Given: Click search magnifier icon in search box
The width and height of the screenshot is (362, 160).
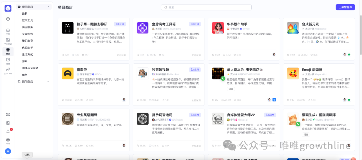Looking at the screenshot, I should tap(166, 7).
